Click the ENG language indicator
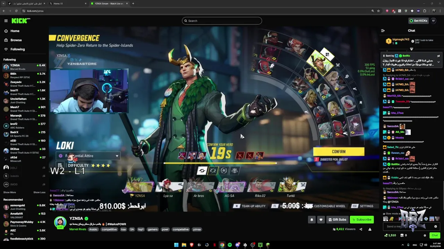The width and height of the screenshot is (444, 249). (x=415, y=245)
